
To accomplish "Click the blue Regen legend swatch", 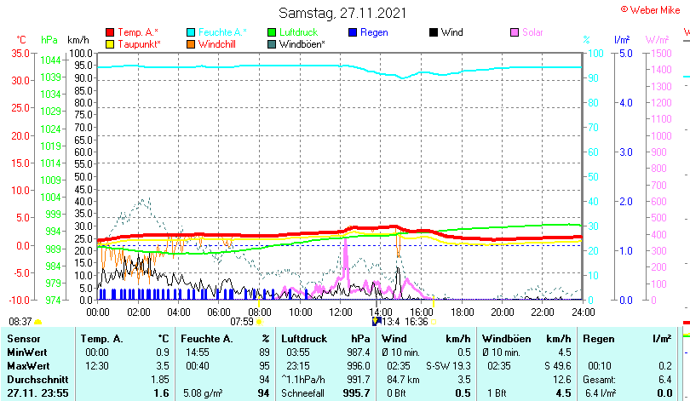I will tap(353, 32).
